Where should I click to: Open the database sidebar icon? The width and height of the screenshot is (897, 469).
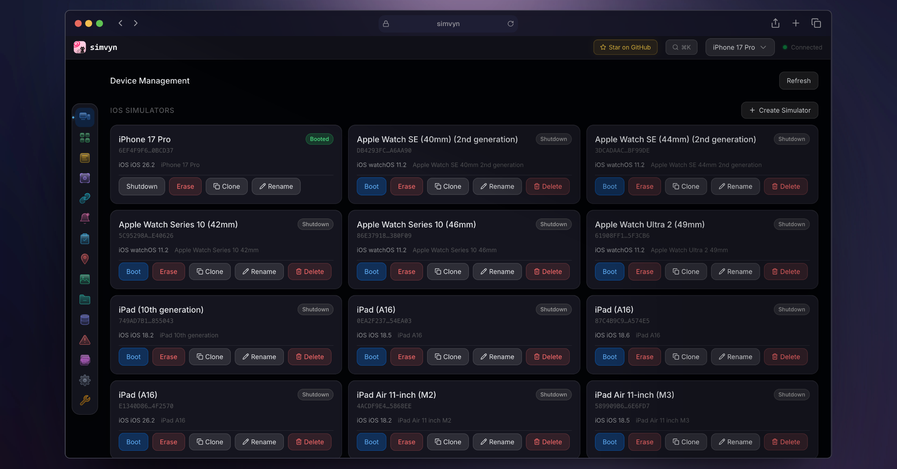(x=85, y=320)
